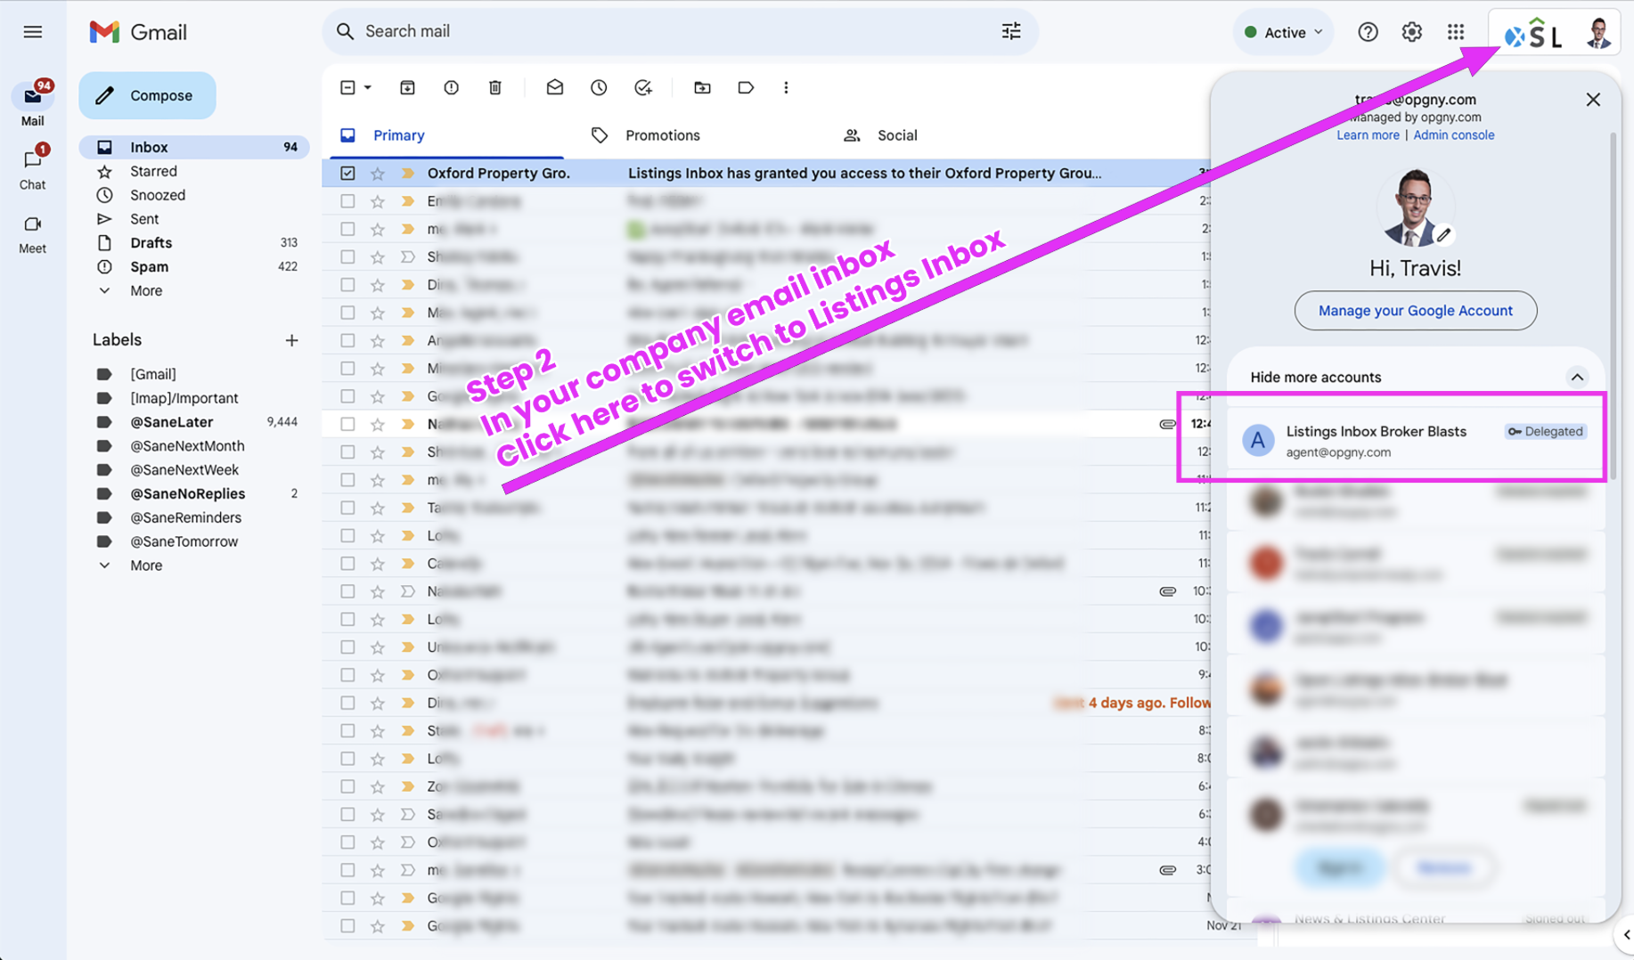
Task: Add selected email to Tasks
Action: coord(643,87)
